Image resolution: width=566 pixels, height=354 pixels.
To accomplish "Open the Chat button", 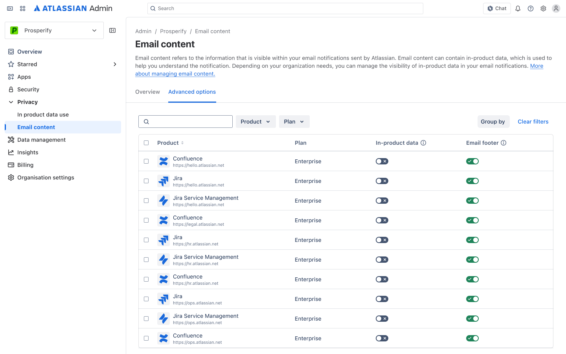I will point(497,8).
